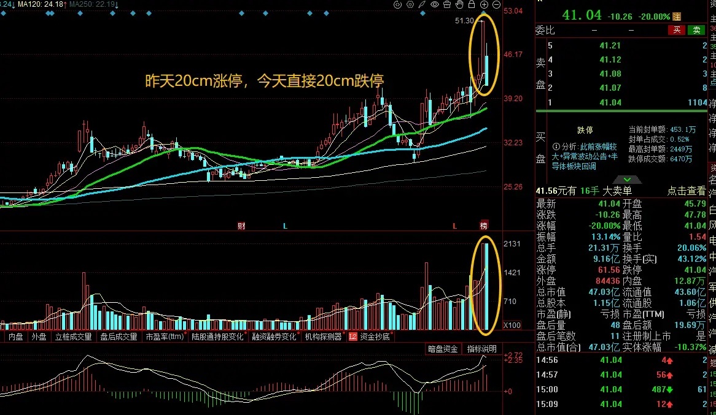Switch to 外盘 indicator tab

(39, 337)
